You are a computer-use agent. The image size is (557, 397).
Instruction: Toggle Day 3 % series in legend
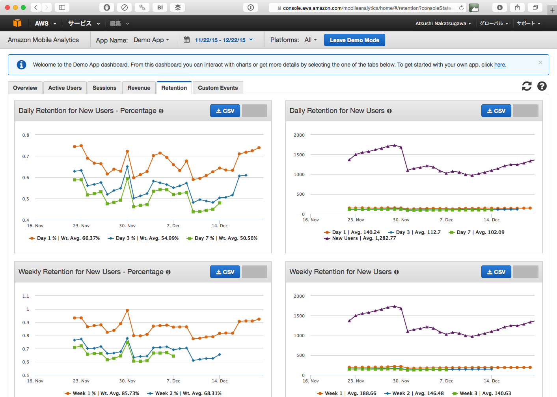click(122, 238)
